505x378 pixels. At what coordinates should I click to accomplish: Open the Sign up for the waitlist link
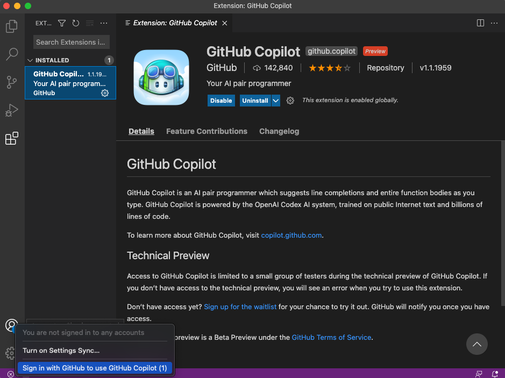point(240,307)
